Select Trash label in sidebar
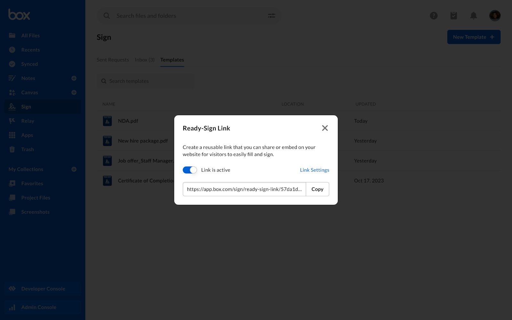 click(x=28, y=149)
